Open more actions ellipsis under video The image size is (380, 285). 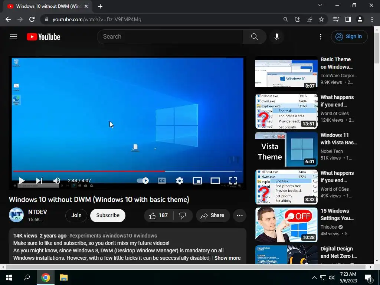pos(239,216)
